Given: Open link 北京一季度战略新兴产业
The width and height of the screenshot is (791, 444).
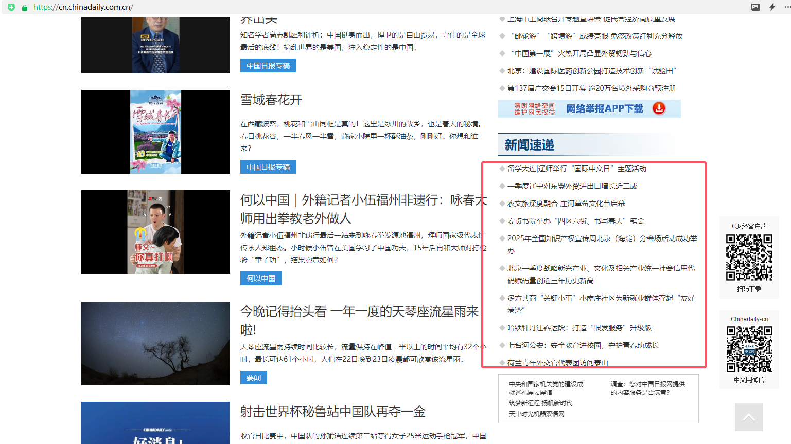Looking at the screenshot, I should pos(601,274).
